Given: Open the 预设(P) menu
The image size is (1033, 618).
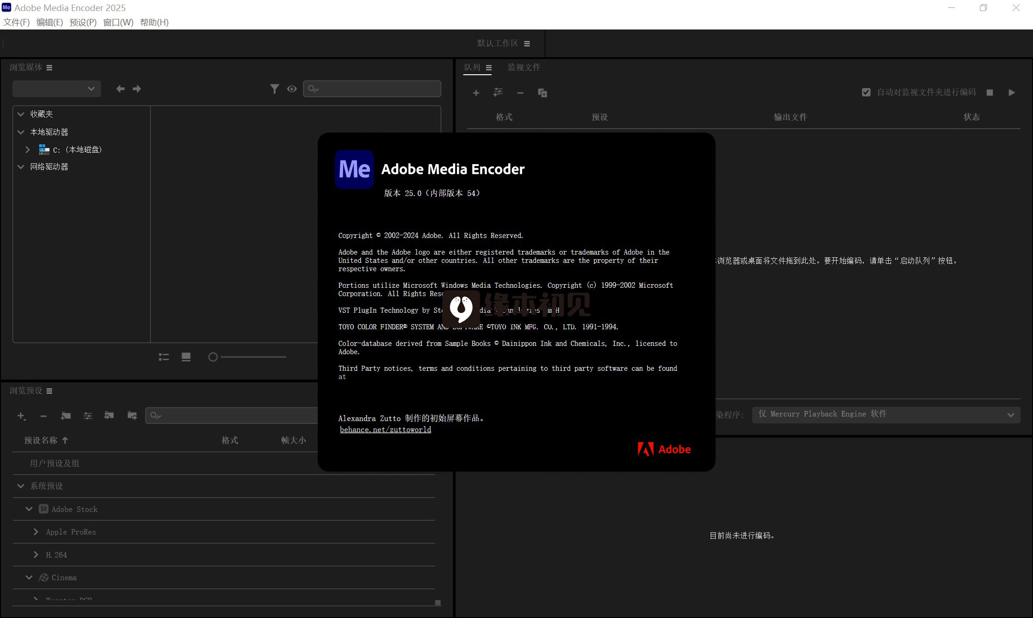Looking at the screenshot, I should click(x=83, y=22).
